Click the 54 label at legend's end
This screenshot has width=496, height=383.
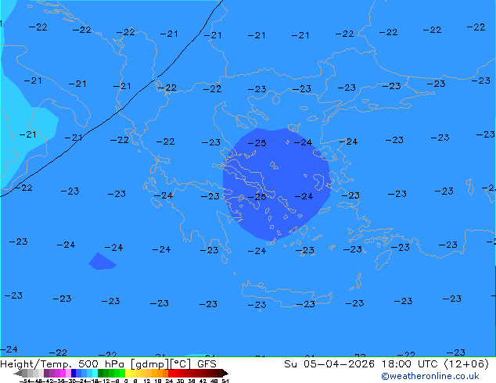coord(225,381)
